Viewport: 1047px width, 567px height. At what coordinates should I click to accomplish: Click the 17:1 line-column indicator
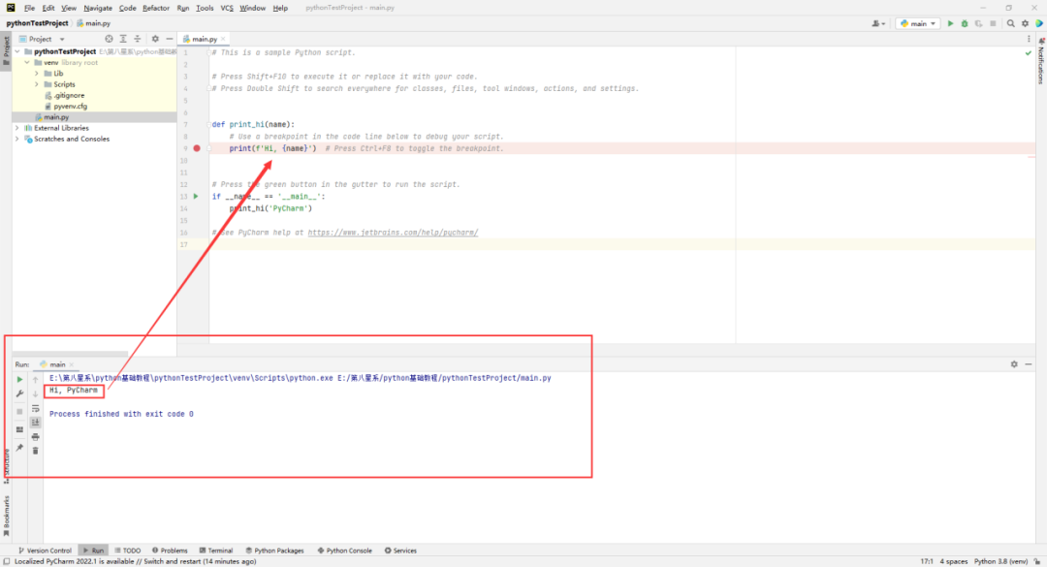coord(927,561)
